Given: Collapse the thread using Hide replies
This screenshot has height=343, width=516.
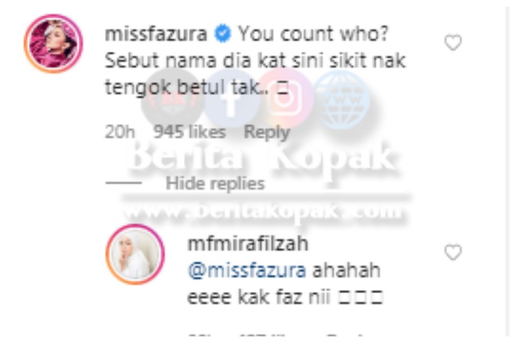Looking at the screenshot, I should (215, 183).
